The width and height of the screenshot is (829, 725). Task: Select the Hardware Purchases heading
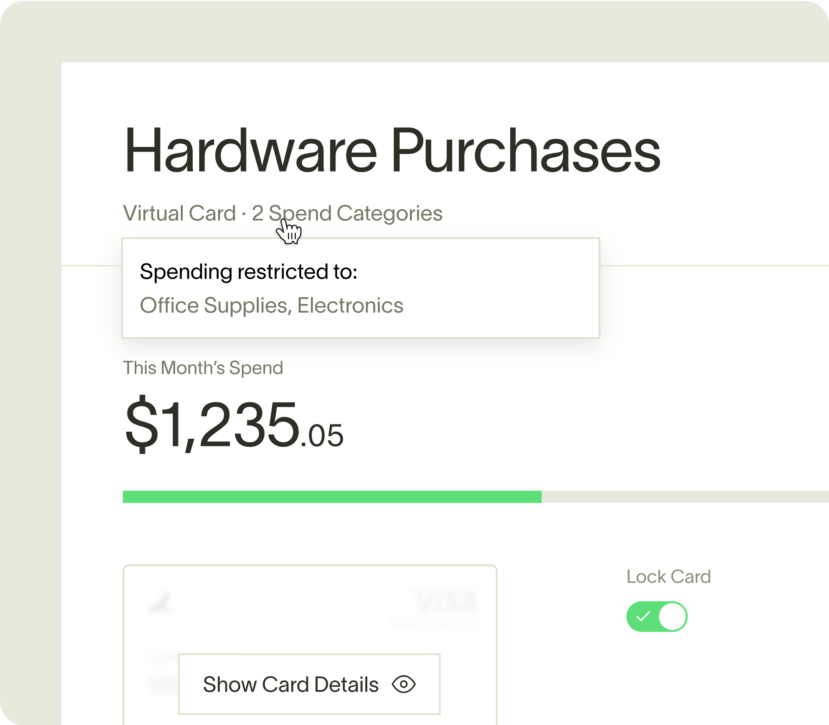pos(392,150)
